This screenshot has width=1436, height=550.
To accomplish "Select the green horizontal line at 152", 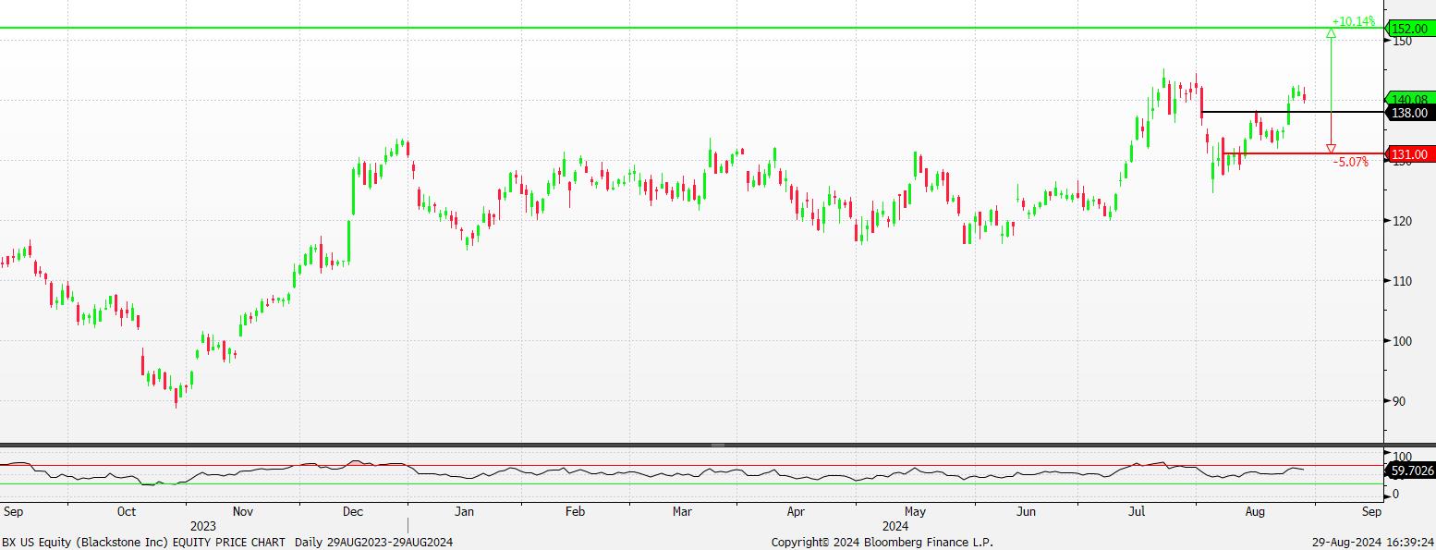I will (647, 28).
